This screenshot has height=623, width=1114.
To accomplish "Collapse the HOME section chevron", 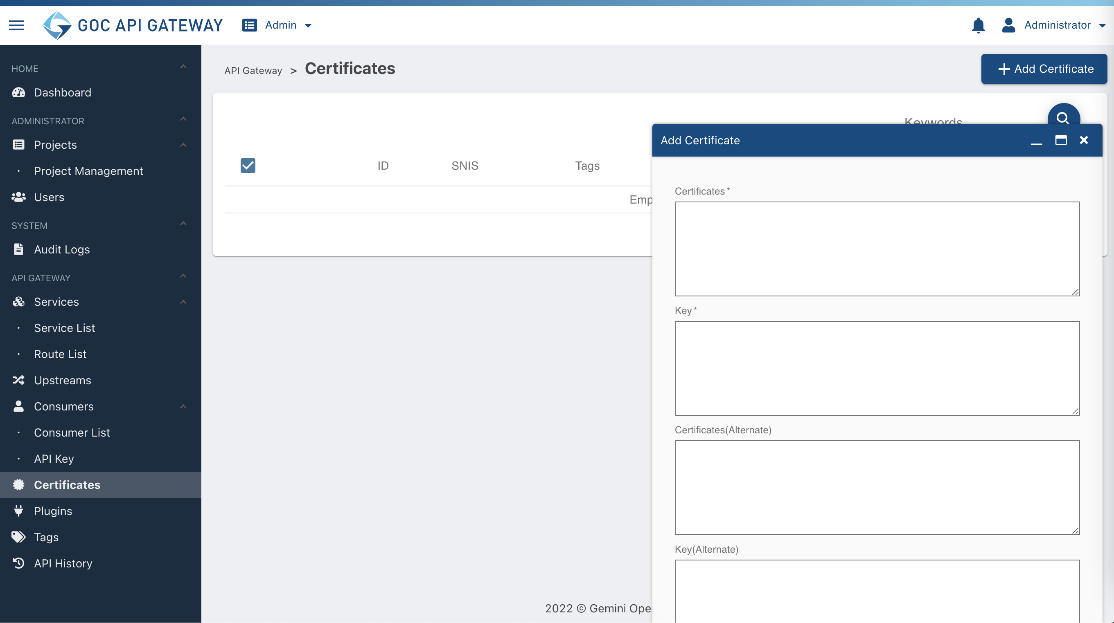I will click(183, 67).
